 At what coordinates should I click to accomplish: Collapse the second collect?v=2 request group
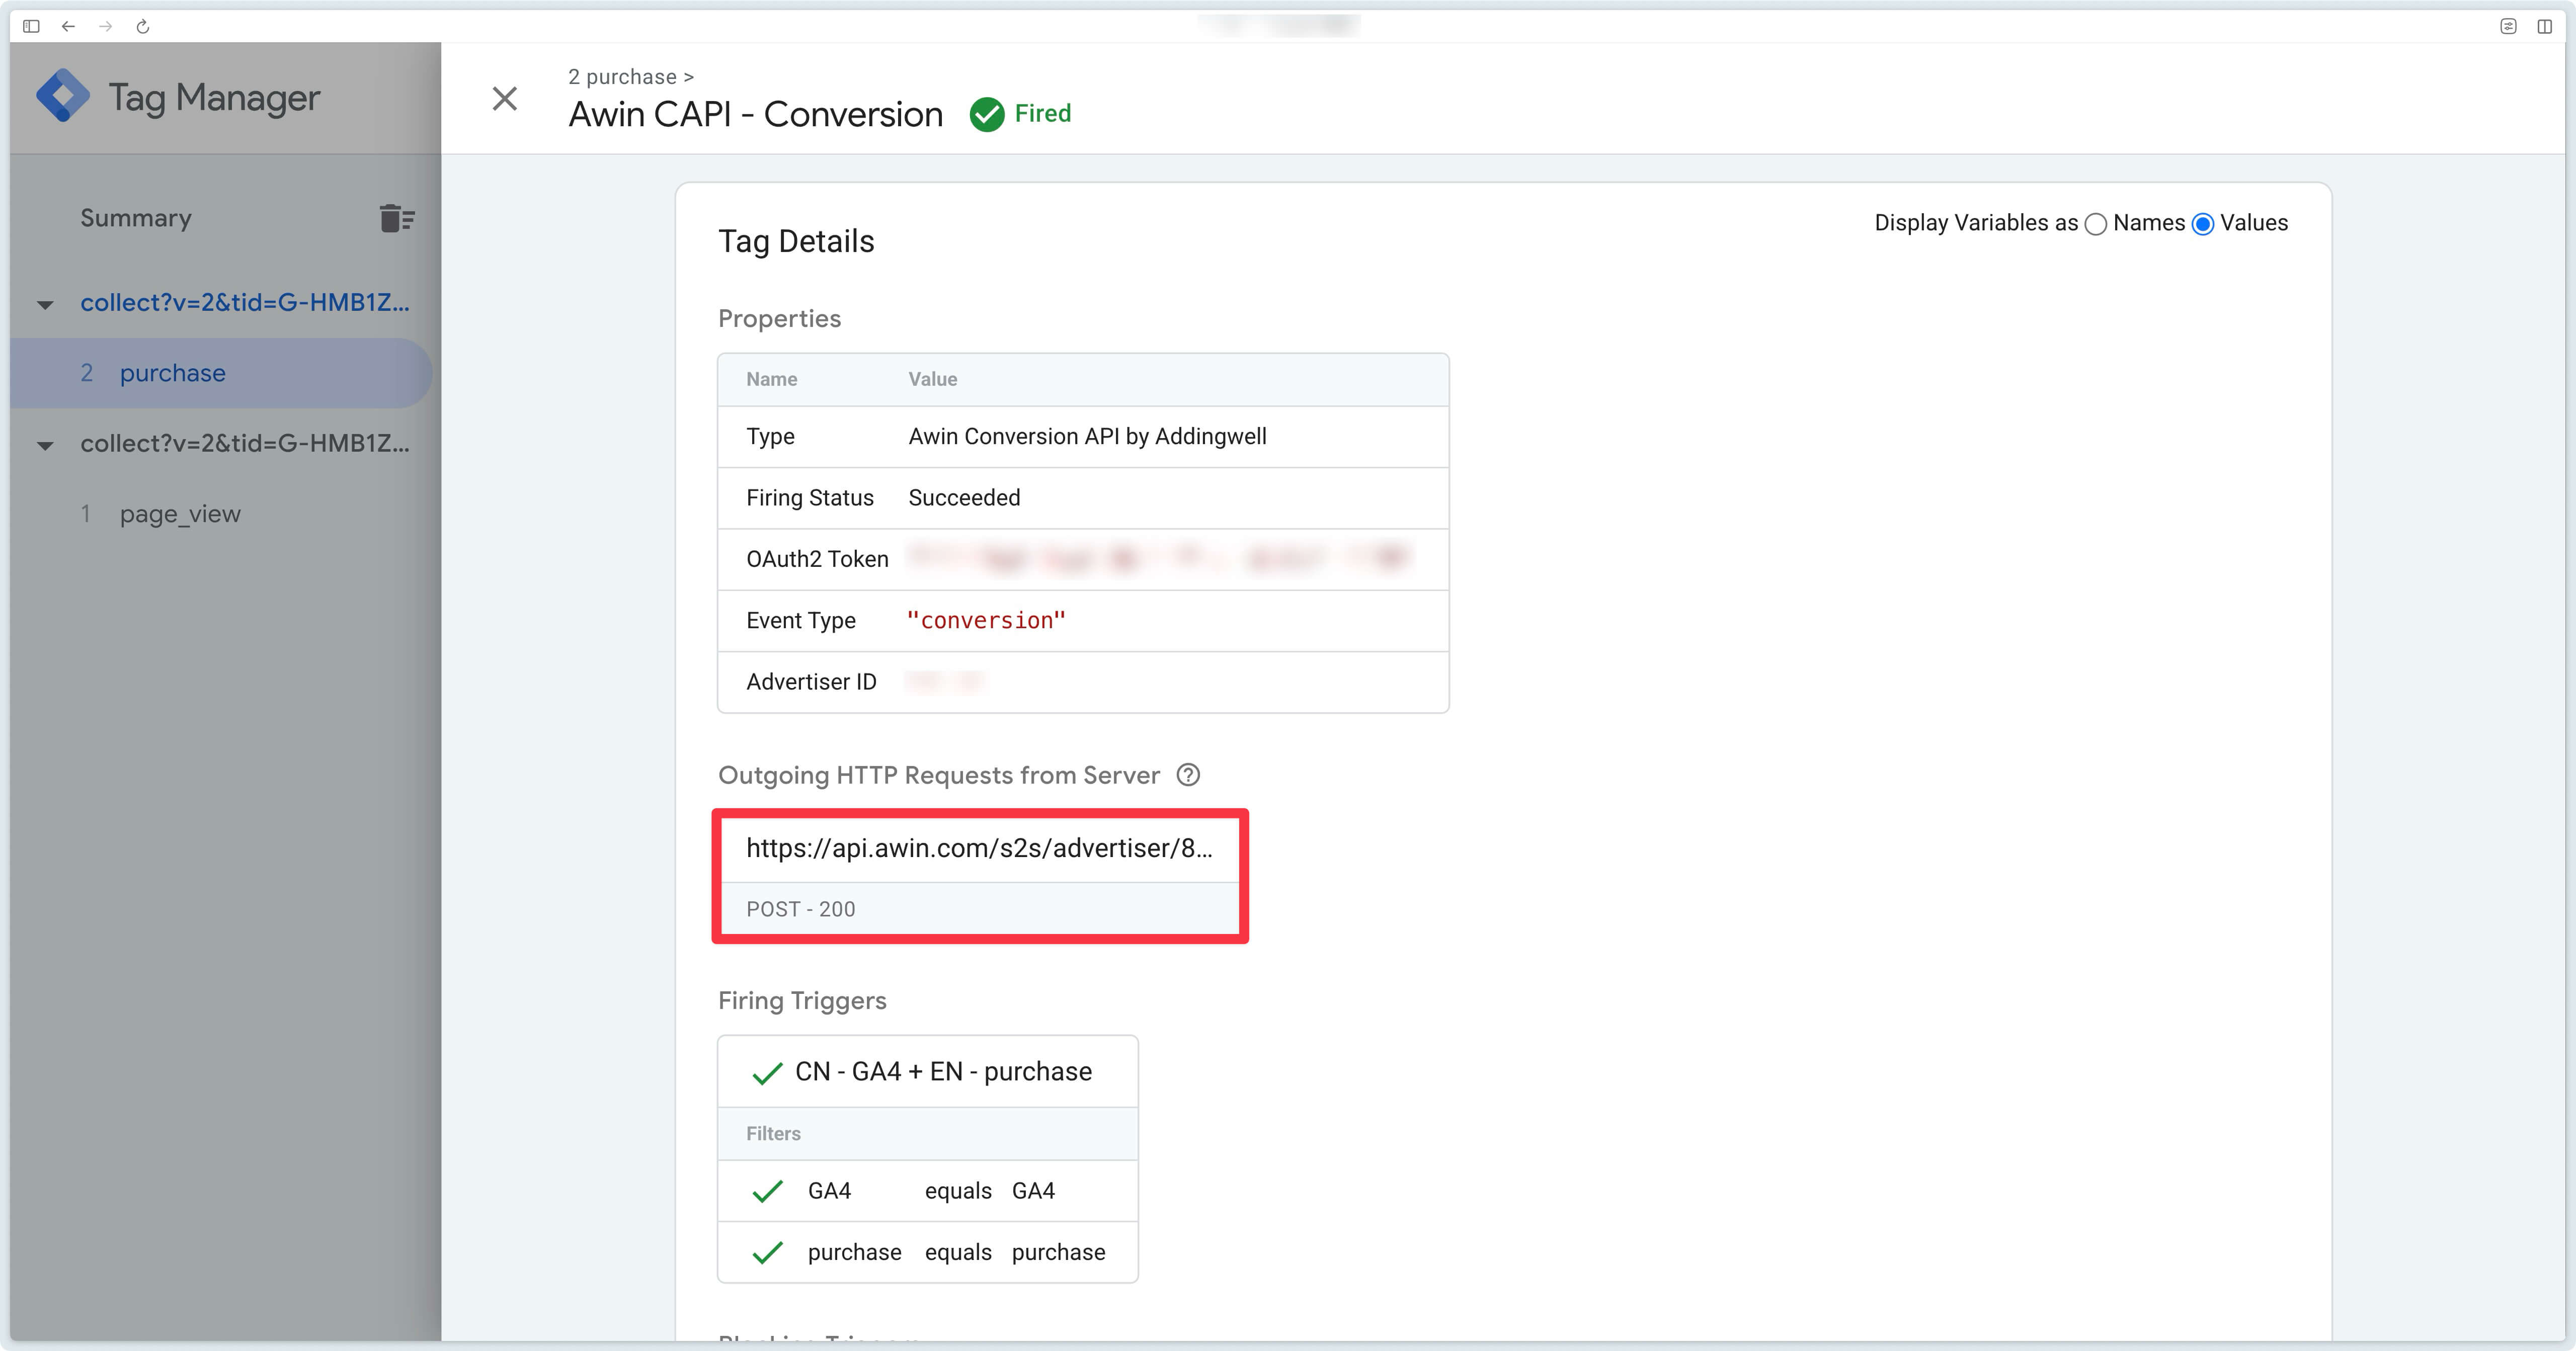click(45, 445)
